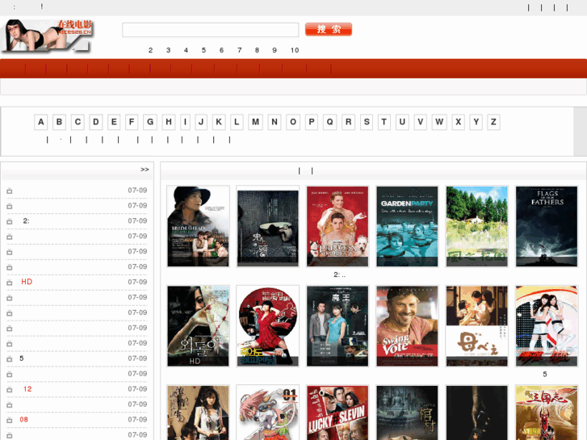Select letter D in the alphabet index
Image resolution: width=587 pixels, height=440 pixels.
96,122
